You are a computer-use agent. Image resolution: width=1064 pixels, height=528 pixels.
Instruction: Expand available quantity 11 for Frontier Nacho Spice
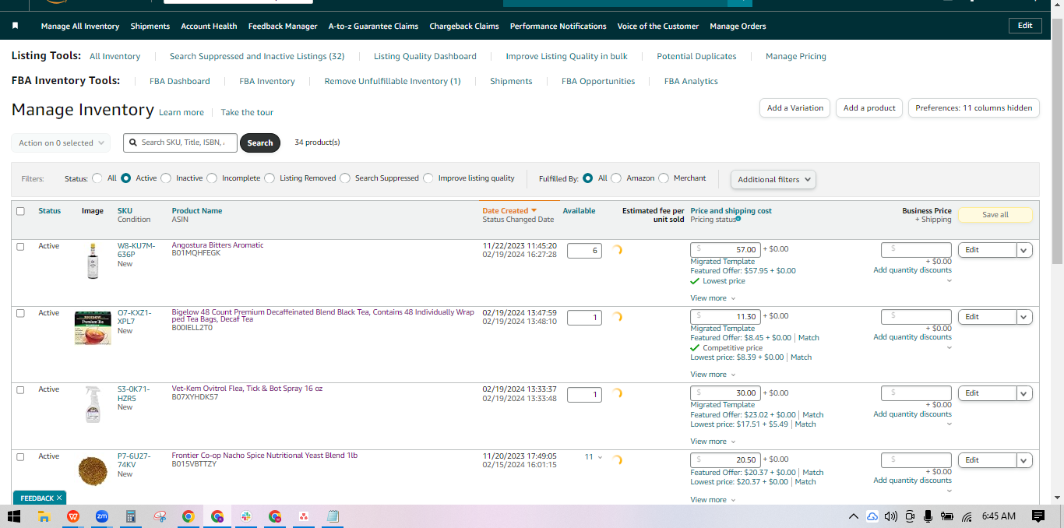tap(594, 457)
